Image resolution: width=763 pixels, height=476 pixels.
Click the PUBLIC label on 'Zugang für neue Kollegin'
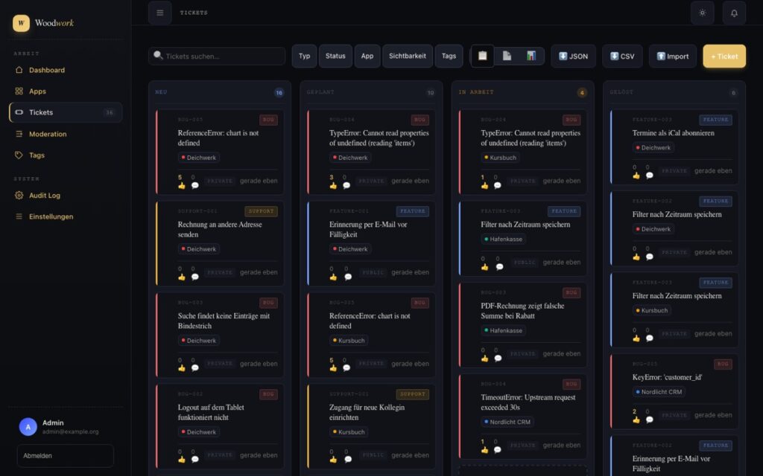[x=373, y=455]
